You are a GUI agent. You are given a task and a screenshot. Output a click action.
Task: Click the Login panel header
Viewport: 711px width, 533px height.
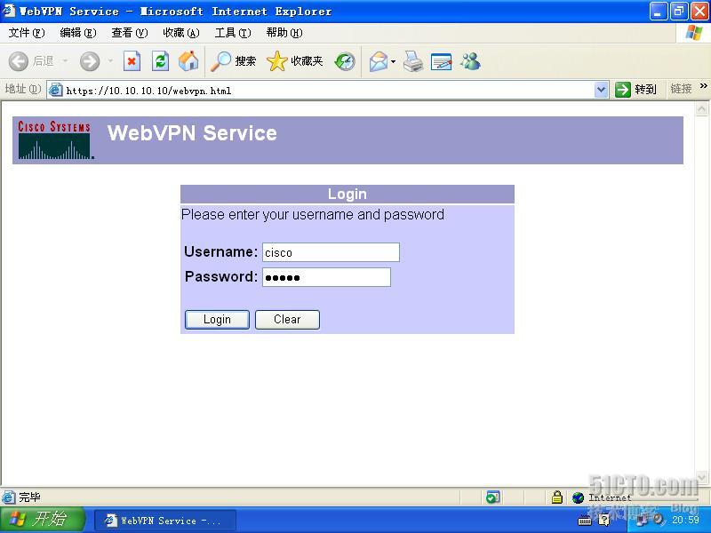coord(348,194)
